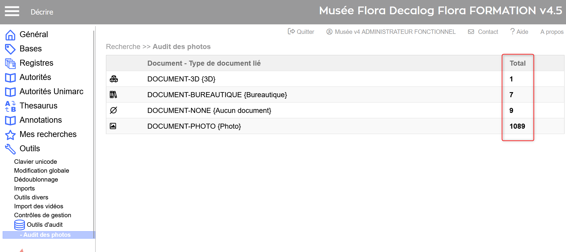This screenshot has height=252, width=566.
Task: Click the Outils wrench icon
Action: coord(10,149)
